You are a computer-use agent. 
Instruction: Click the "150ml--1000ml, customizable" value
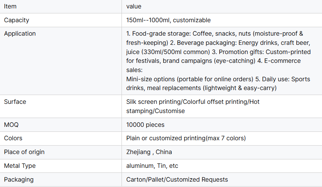click(x=168, y=20)
